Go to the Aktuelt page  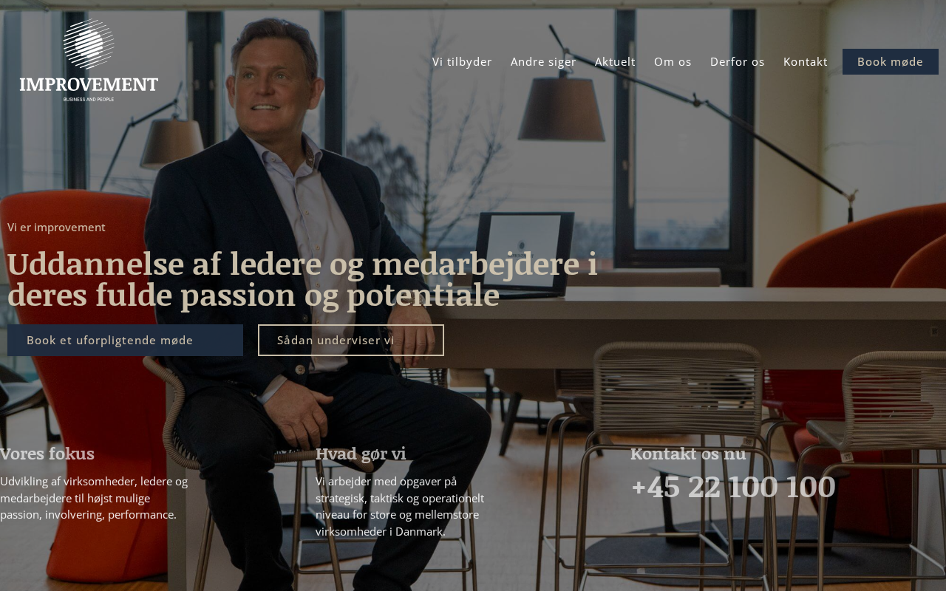point(615,61)
